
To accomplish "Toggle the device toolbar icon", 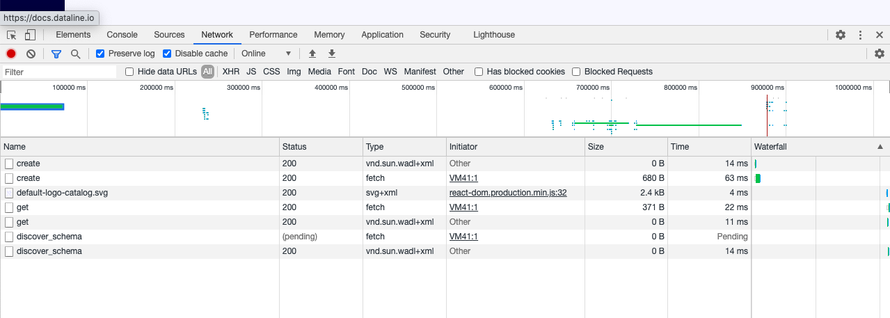I will click(31, 35).
